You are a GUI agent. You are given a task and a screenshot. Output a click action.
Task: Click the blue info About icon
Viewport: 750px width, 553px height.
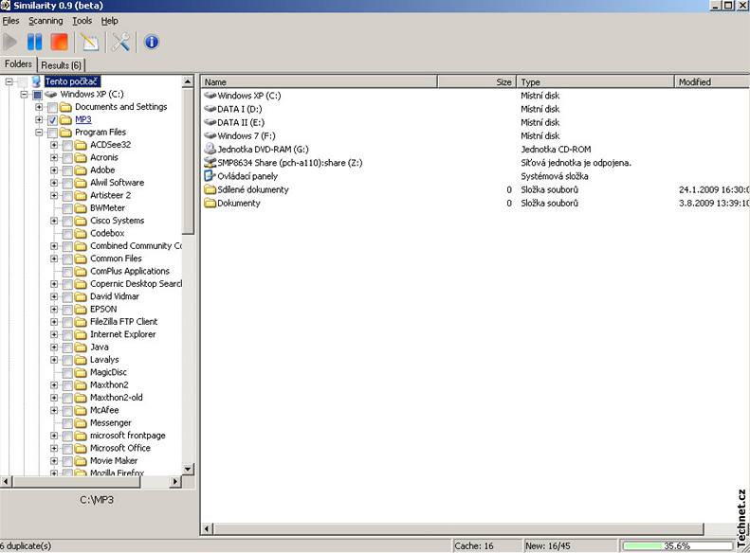[151, 42]
